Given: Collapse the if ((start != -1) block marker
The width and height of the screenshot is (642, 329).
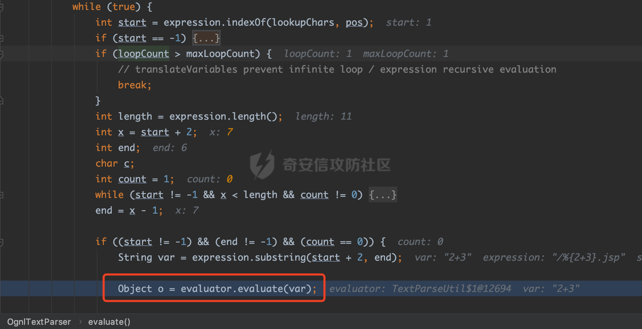Looking at the screenshot, I should tap(1, 242).
